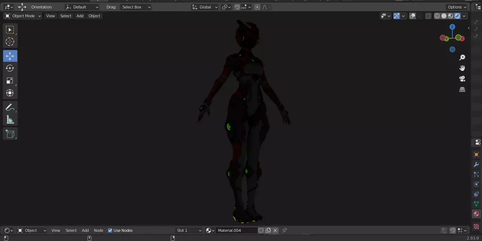This screenshot has height=241, width=482.
Task: Open Active Tool and Workspace settings tab
Action: pos(477,143)
